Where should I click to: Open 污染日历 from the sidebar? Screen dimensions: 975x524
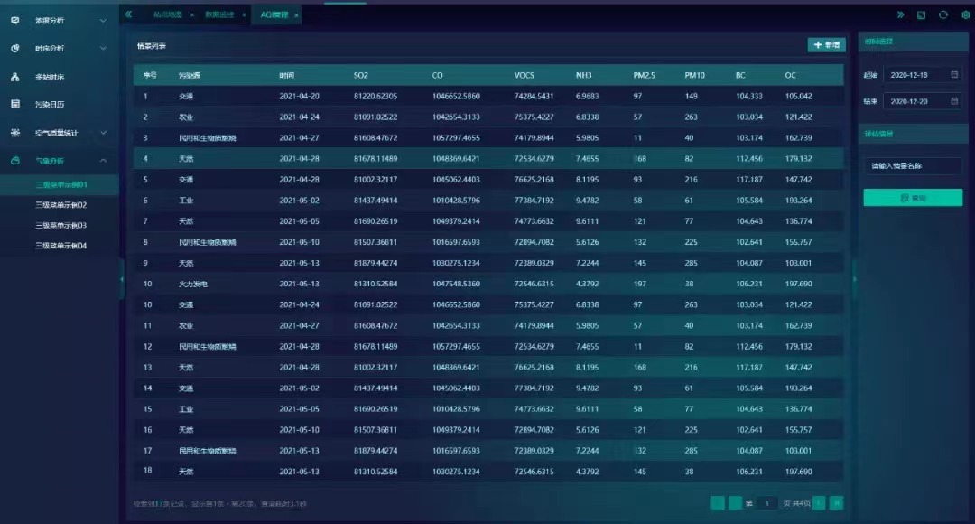[51, 105]
